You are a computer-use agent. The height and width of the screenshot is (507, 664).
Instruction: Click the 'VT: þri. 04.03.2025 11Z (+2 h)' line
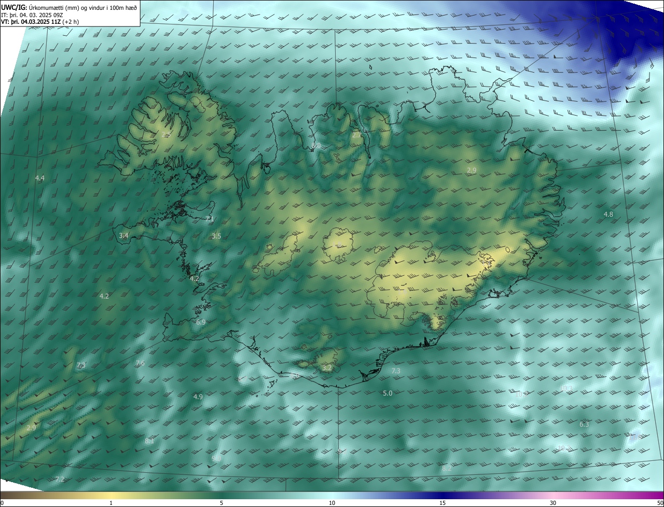pos(40,22)
